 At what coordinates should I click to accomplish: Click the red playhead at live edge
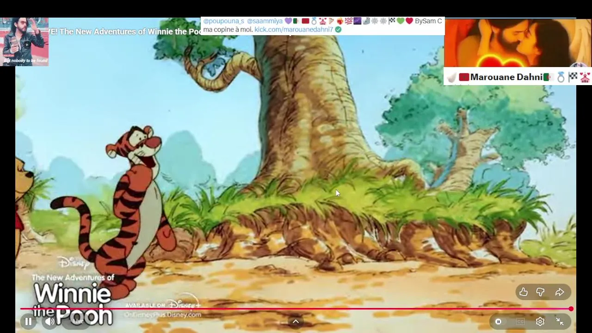571,309
